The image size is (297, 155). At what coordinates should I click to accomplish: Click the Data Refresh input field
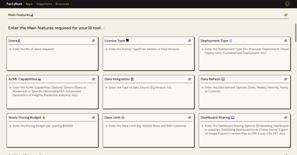tap(245, 96)
